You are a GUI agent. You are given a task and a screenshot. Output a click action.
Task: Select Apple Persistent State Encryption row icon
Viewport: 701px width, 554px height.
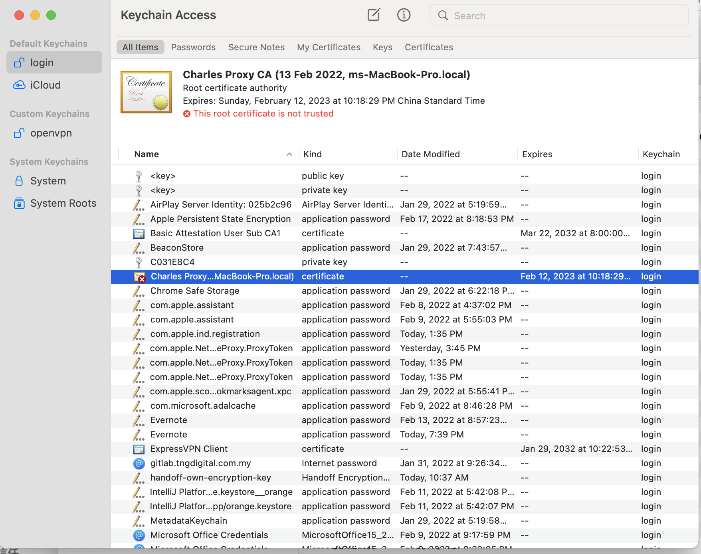(x=139, y=219)
